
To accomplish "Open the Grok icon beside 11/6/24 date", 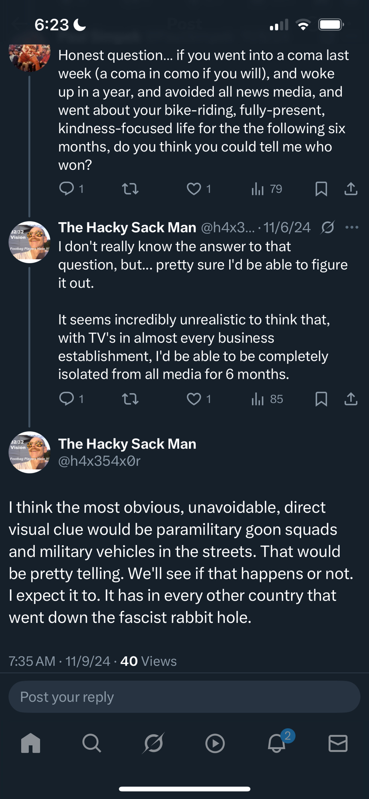I will pyautogui.click(x=327, y=227).
